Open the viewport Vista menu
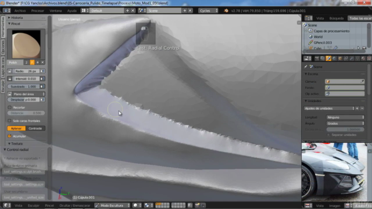 pos(18,206)
